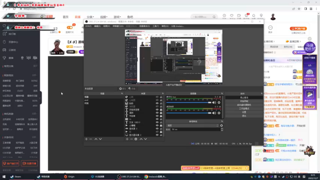Open transition properties gear icon
This screenshot has width=320, height=180.
click(222, 126)
